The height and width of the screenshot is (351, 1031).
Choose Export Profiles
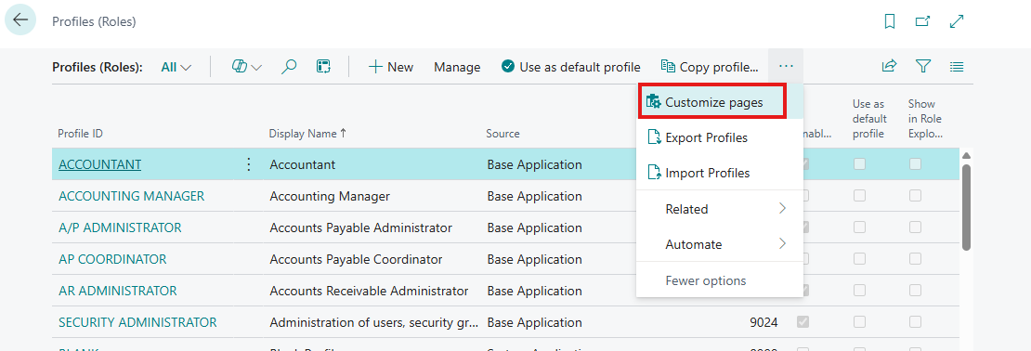click(x=719, y=137)
